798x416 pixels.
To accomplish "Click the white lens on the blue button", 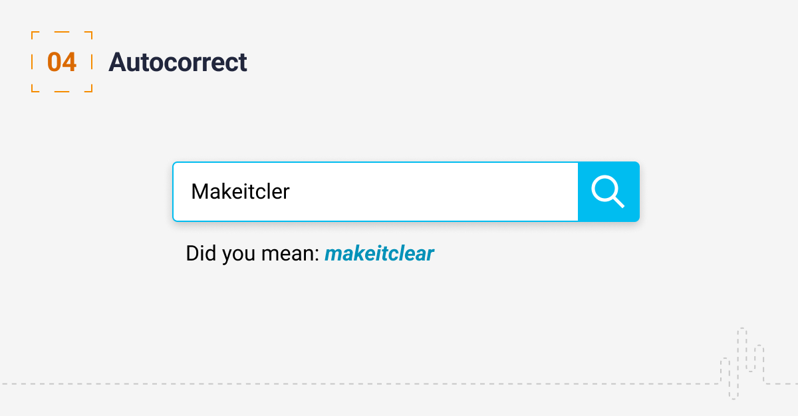I will (606, 190).
